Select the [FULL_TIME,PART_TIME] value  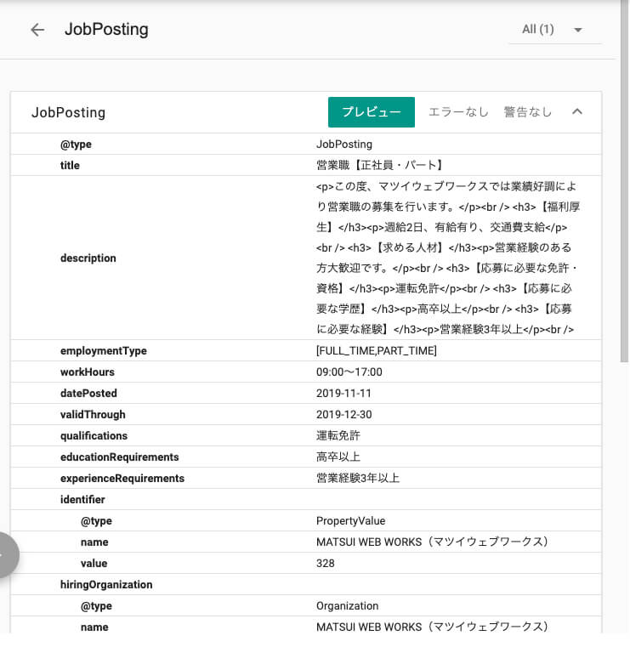click(x=377, y=351)
